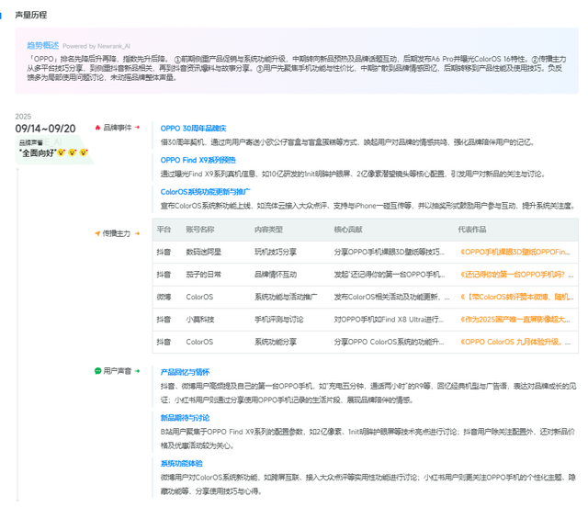588x507 pixels.
Task: Open OPPO ColorOS 九月体验升级 work link
Action: [x=515, y=342]
